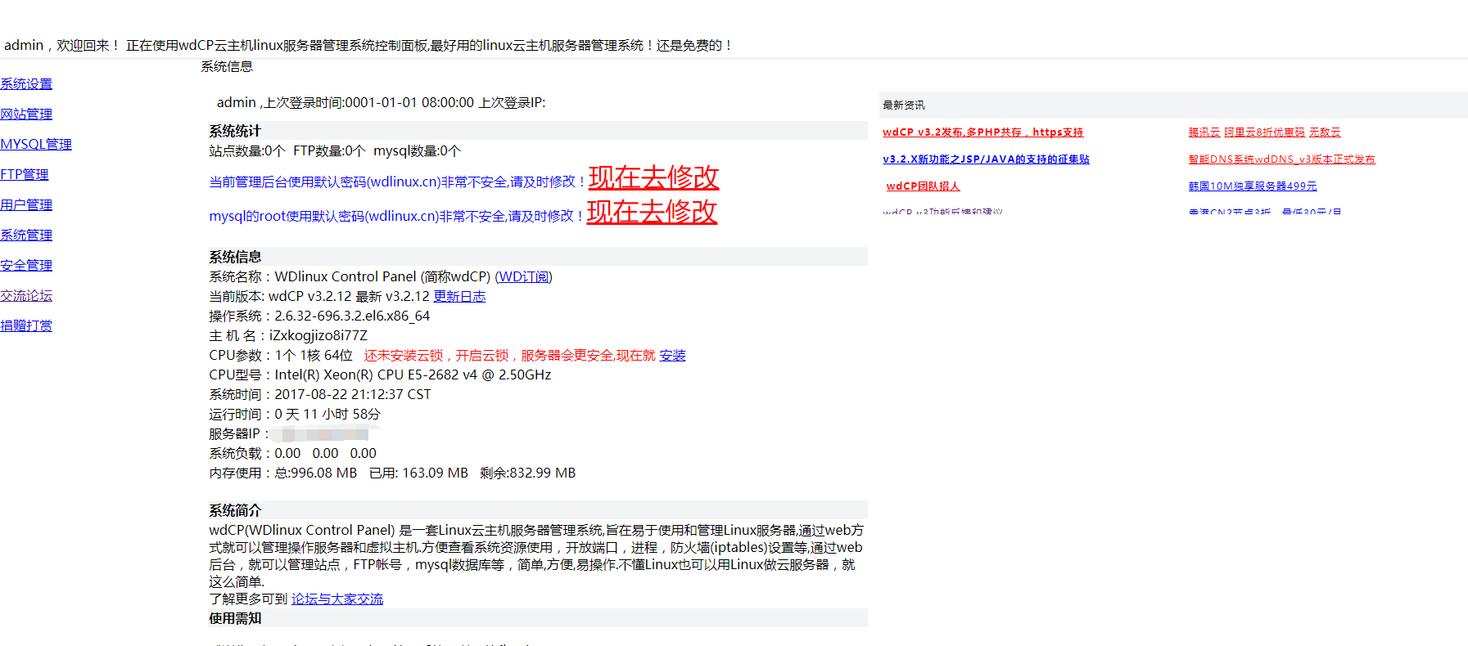Image resolution: width=1468 pixels, height=646 pixels.
Task: Click 系统管理 in the left navigation
Action: coord(26,236)
